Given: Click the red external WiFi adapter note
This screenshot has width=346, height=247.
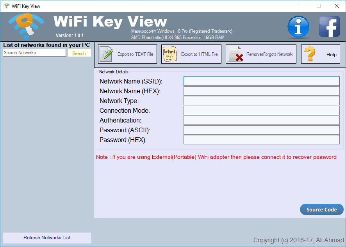Looking at the screenshot, I should point(216,157).
